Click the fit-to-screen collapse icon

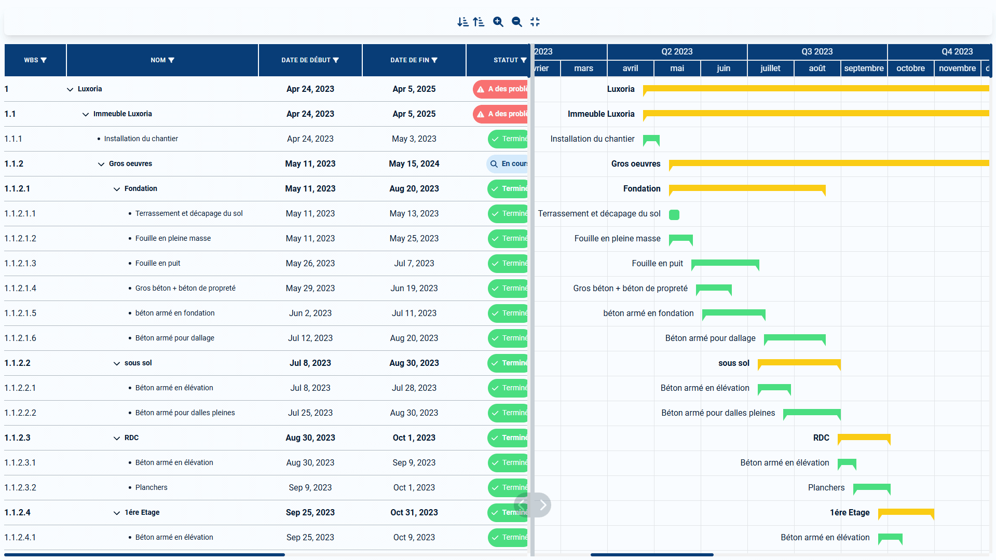535,22
